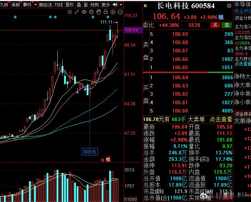Click sell level 1 price 106.65
Viewport: 251px width, 202px height.
click(180, 67)
